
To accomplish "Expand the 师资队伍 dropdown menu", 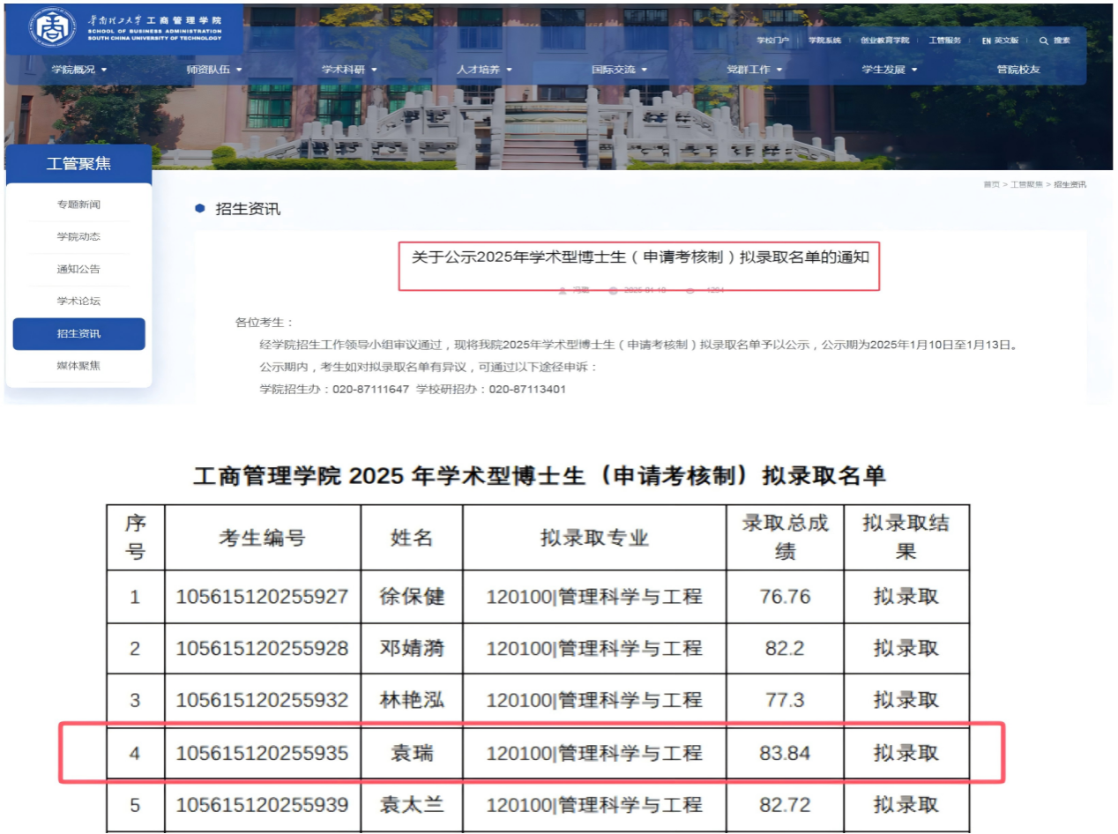I will click(x=213, y=70).
